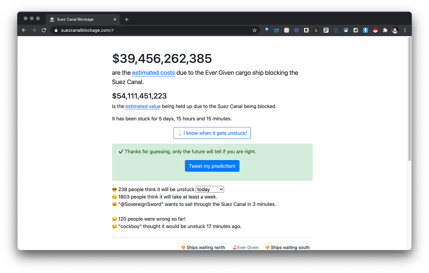Viewport: 429px width, 273px height.
Task: Open the Extensions puzzle-piece menu
Action: click(385, 30)
